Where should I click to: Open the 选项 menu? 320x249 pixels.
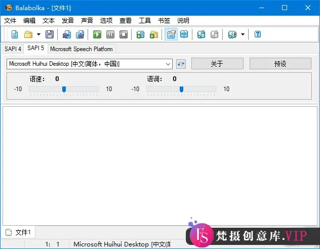pos(106,21)
